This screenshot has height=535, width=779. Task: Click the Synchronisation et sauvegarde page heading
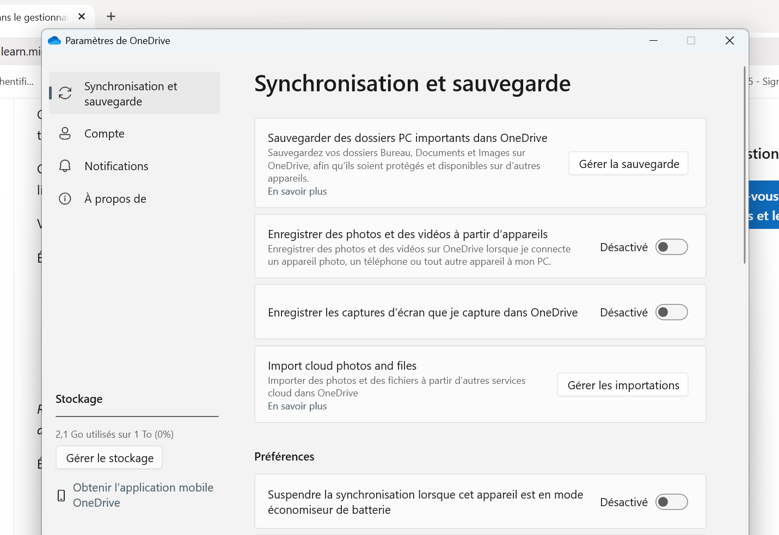coord(413,84)
